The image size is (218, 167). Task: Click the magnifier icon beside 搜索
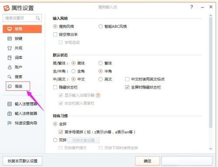click(10, 77)
